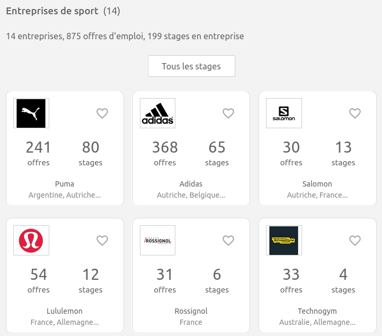The height and width of the screenshot is (336, 382).
Task: Click the Adidas three-stripes logo
Action: click(x=158, y=113)
